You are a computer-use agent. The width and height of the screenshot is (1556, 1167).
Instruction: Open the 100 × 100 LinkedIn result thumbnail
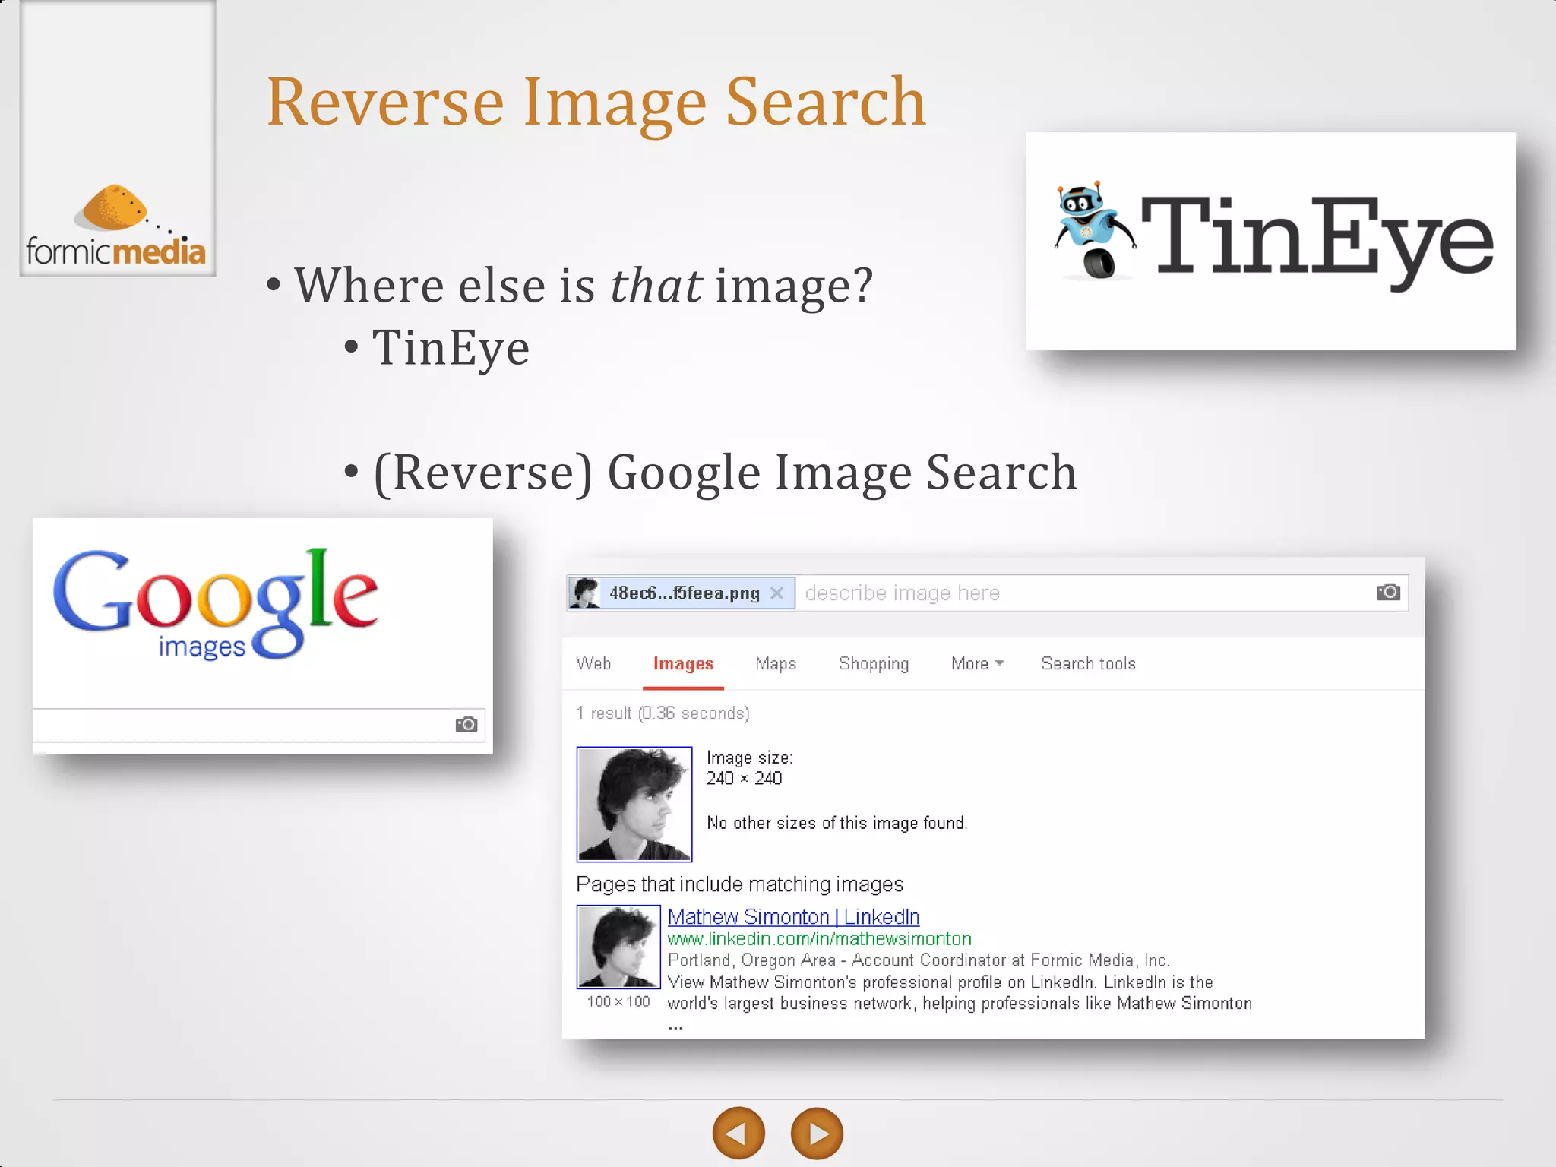point(618,946)
